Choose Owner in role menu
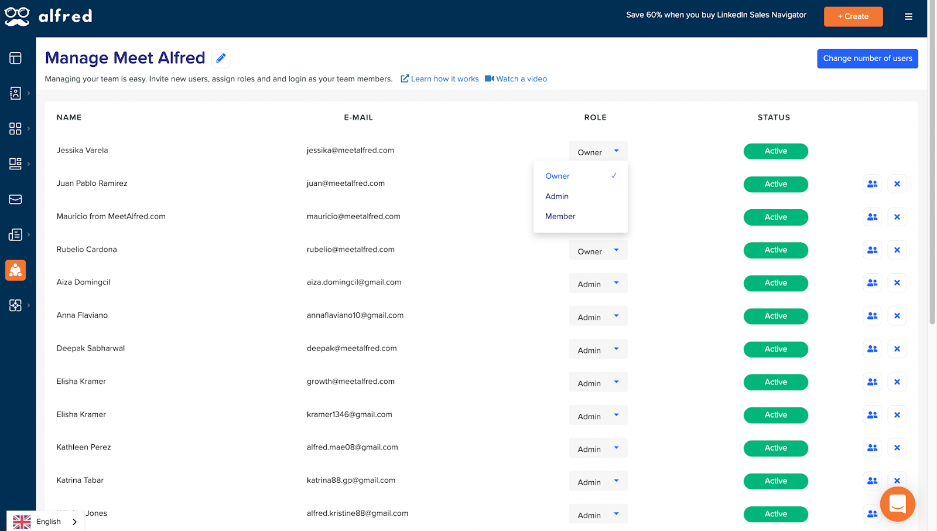The image size is (937, 531). pyautogui.click(x=580, y=176)
